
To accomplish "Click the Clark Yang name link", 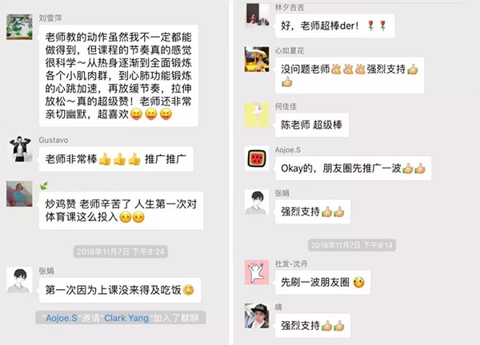I will (x=126, y=318).
